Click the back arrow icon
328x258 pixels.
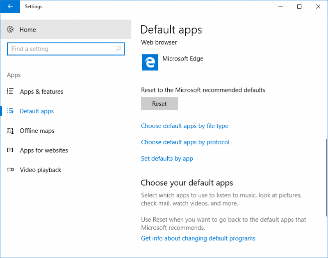click(10, 7)
